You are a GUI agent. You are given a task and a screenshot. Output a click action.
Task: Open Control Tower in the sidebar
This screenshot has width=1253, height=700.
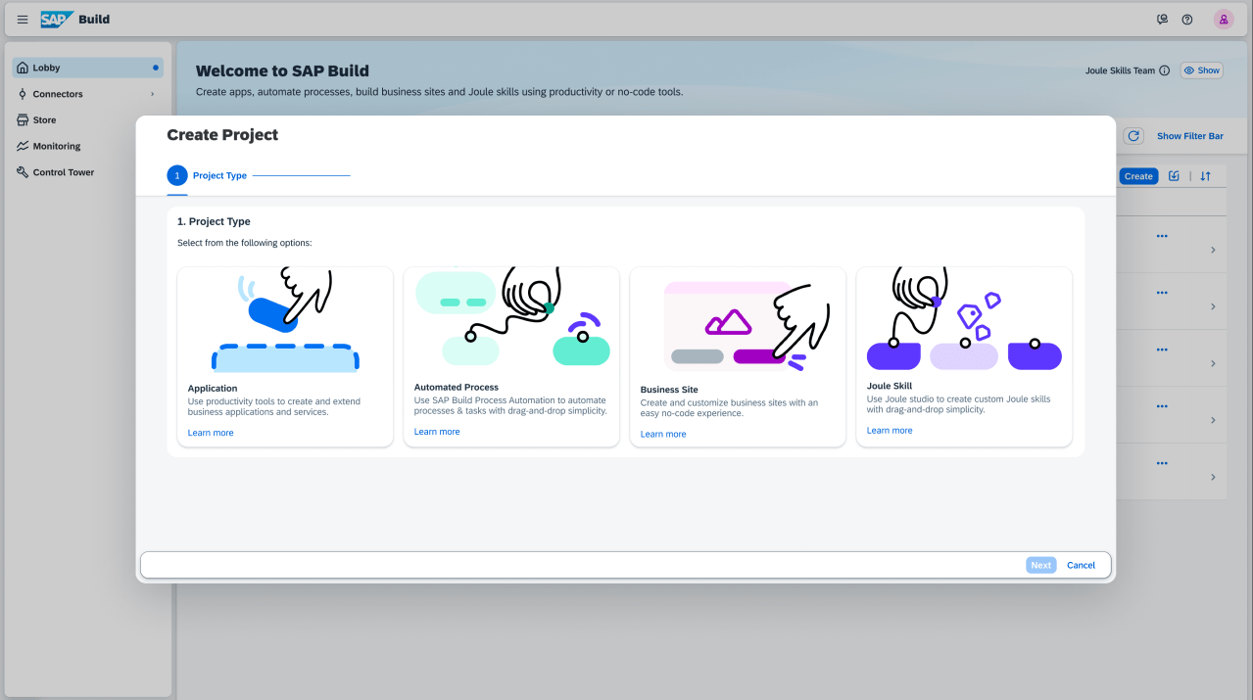click(x=87, y=172)
